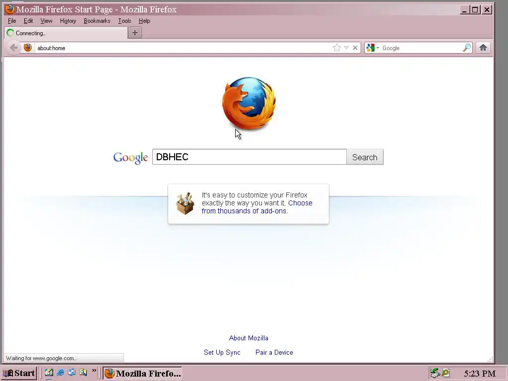Screen dimensions: 508x381
Task: Click the magnifier folder quick launch icon
Action: pyautogui.click(x=83, y=373)
